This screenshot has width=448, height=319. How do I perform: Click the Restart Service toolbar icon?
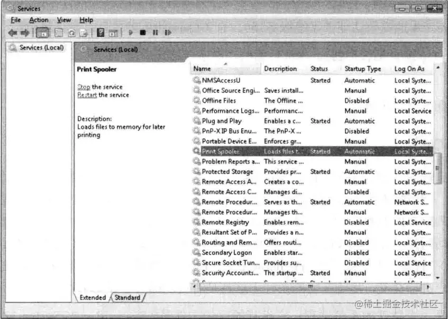[x=168, y=33]
